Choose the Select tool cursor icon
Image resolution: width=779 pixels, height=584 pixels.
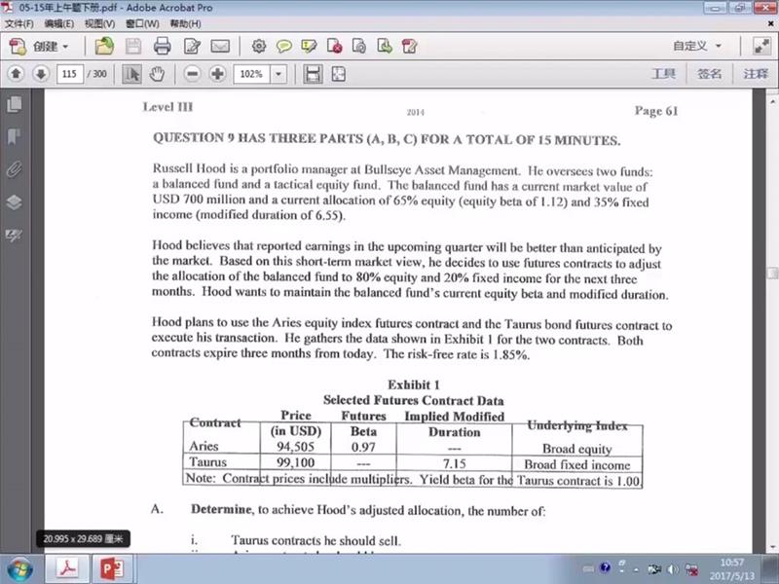(x=131, y=75)
